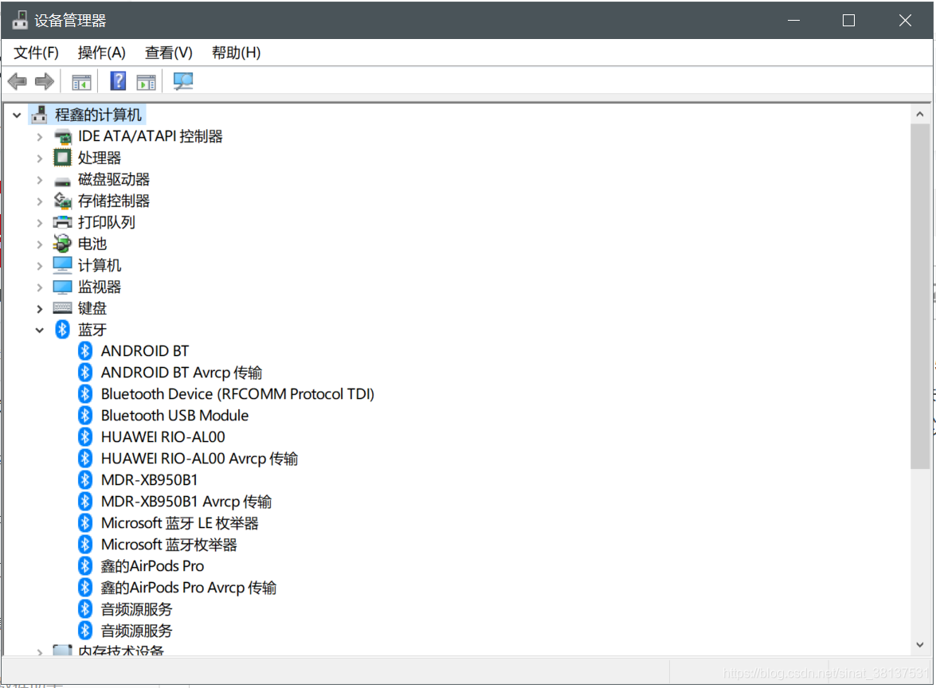
Task: Select MDR-XB950B1 Avrcp 传输 device
Action: [186, 501]
